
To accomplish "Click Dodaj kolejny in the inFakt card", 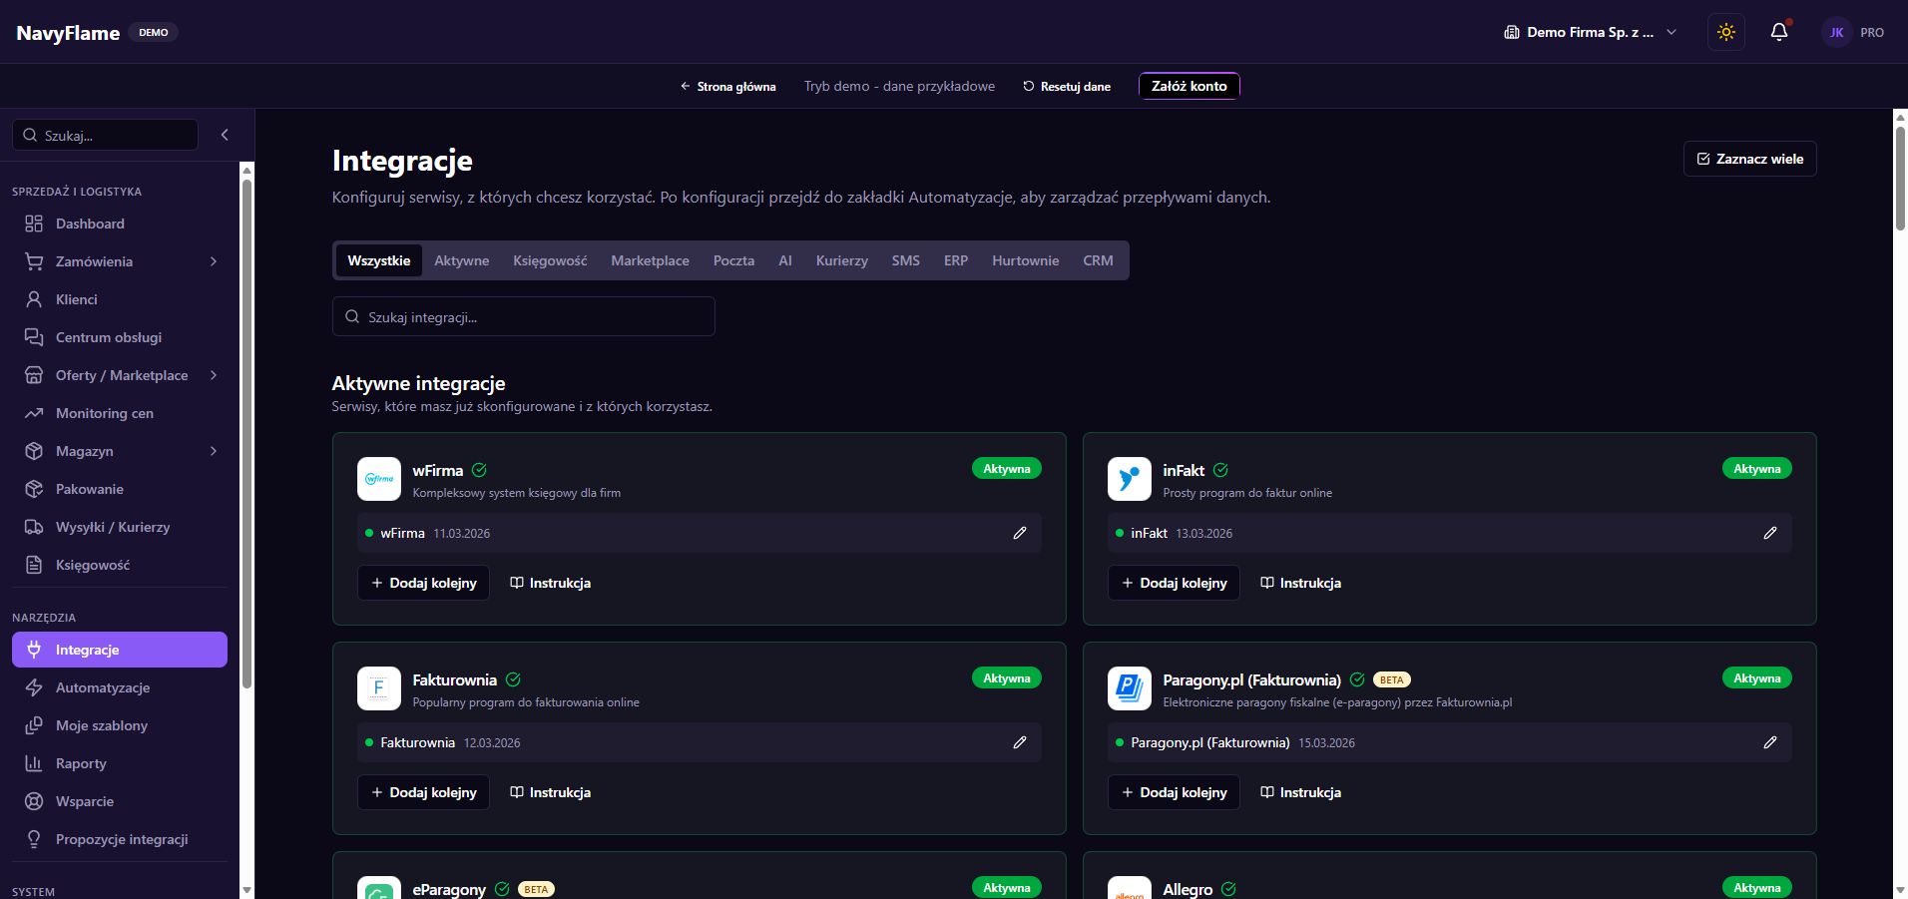I will [x=1174, y=583].
